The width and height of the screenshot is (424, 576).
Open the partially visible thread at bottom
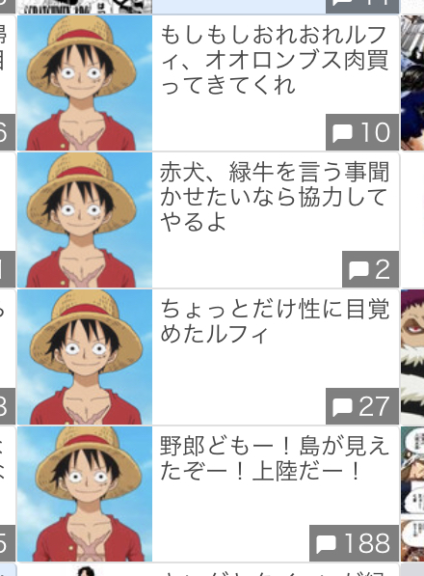pyautogui.click(x=208, y=570)
